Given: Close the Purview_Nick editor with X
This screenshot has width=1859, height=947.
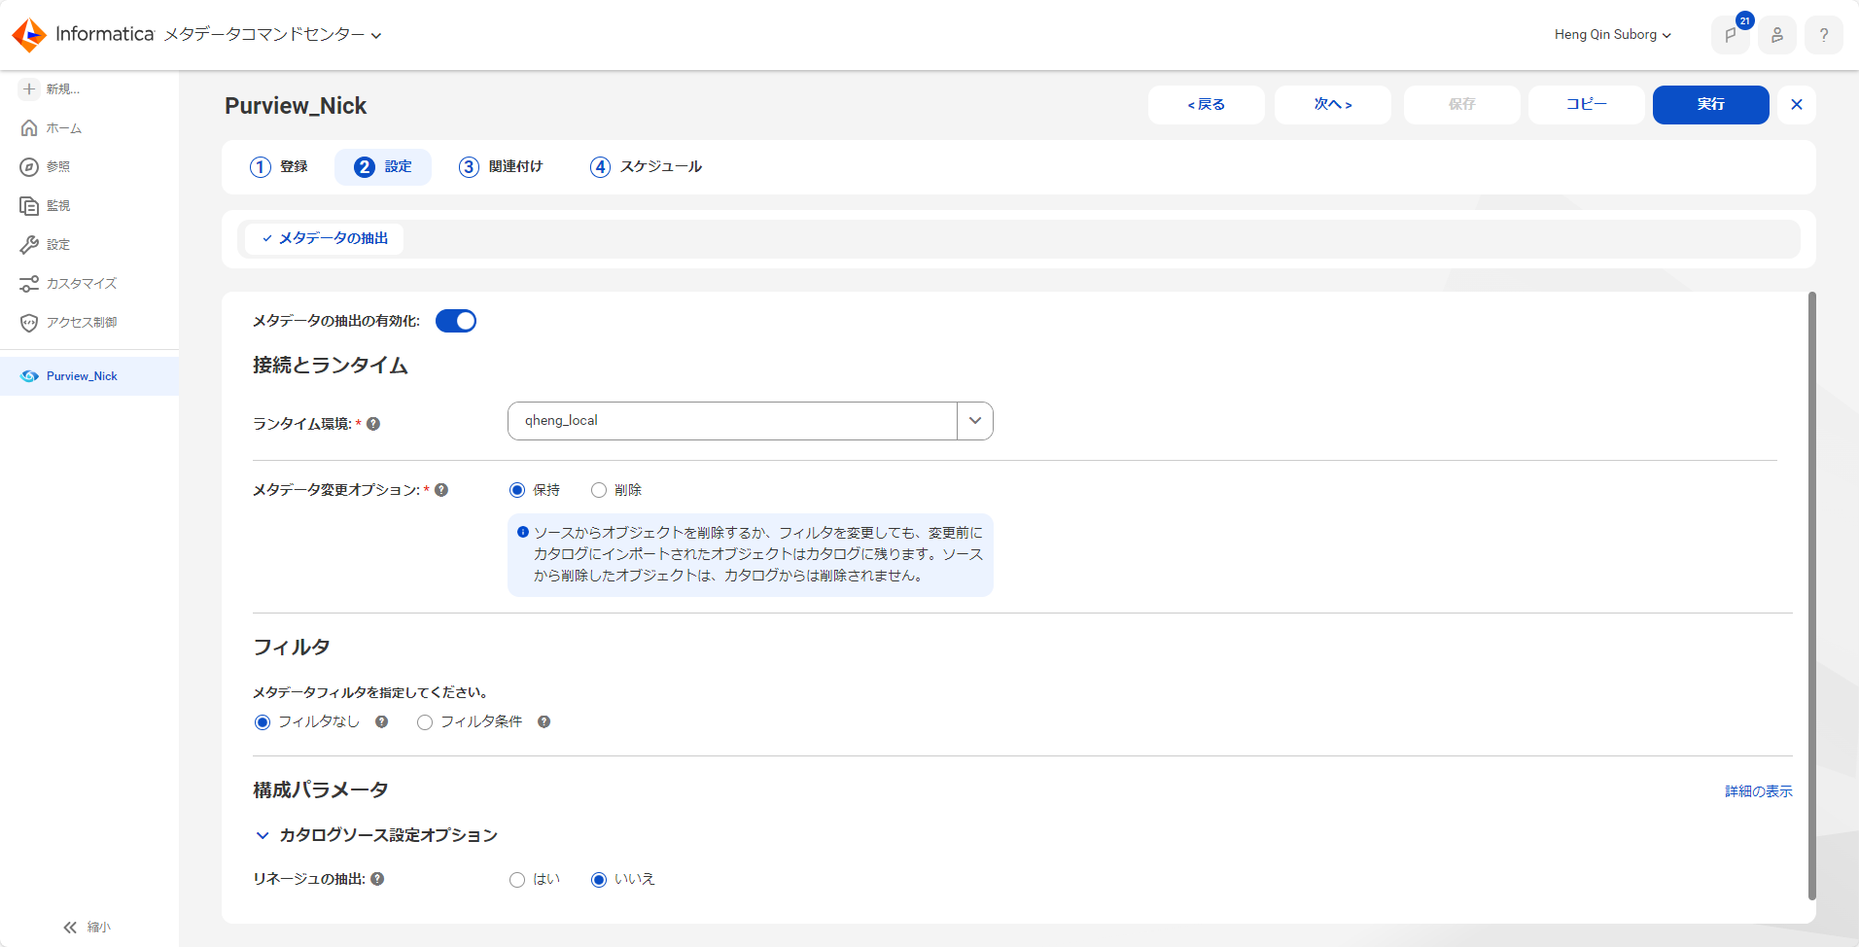Looking at the screenshot, I should pyautogui.click(x=1797, y=105).
